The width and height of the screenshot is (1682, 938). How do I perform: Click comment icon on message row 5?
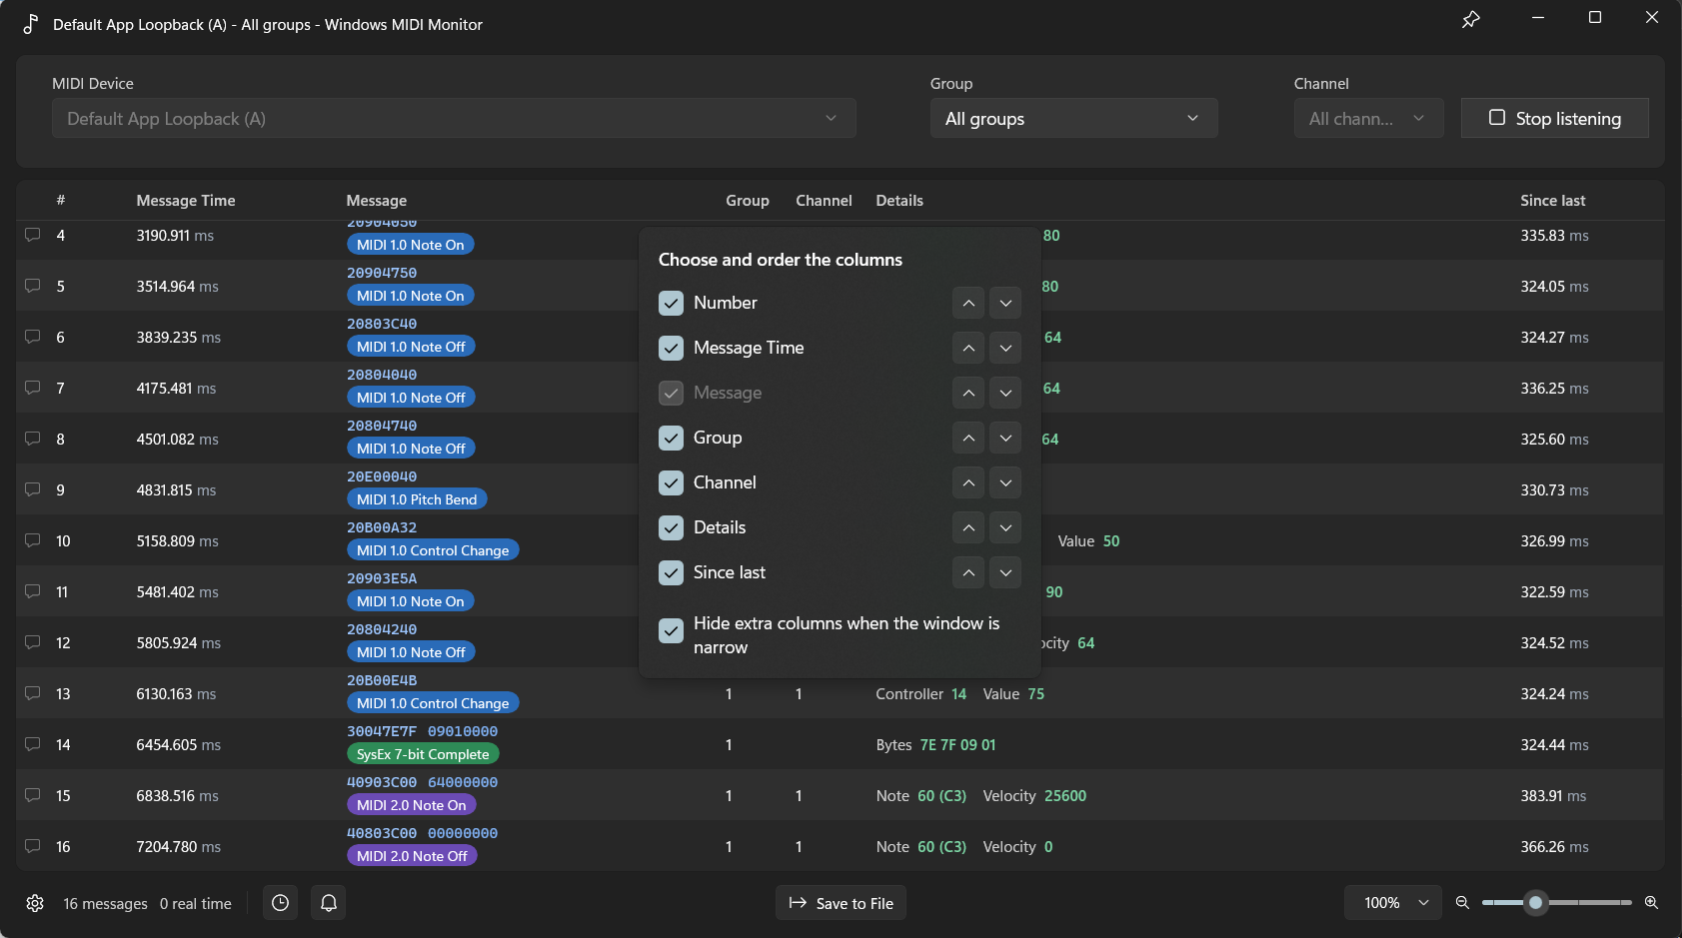(x=33, y=286)
